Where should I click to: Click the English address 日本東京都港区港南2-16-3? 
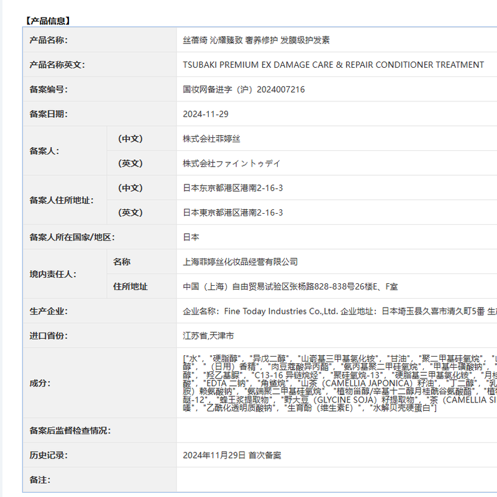(x=232, y=212)
